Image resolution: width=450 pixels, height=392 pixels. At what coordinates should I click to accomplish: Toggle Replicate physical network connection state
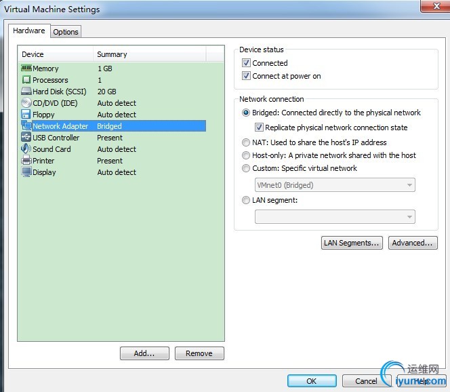259,128
